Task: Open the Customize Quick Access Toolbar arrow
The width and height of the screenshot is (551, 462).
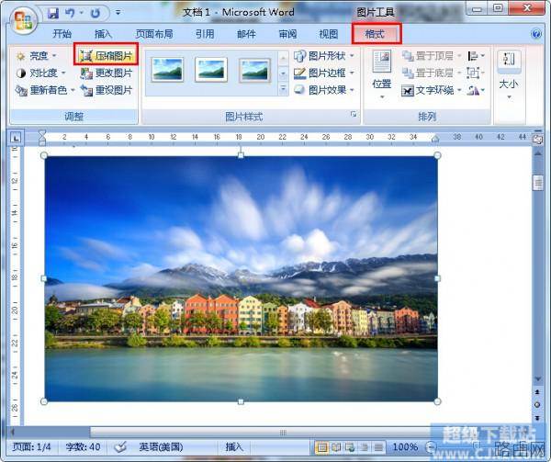Action: 118,13
